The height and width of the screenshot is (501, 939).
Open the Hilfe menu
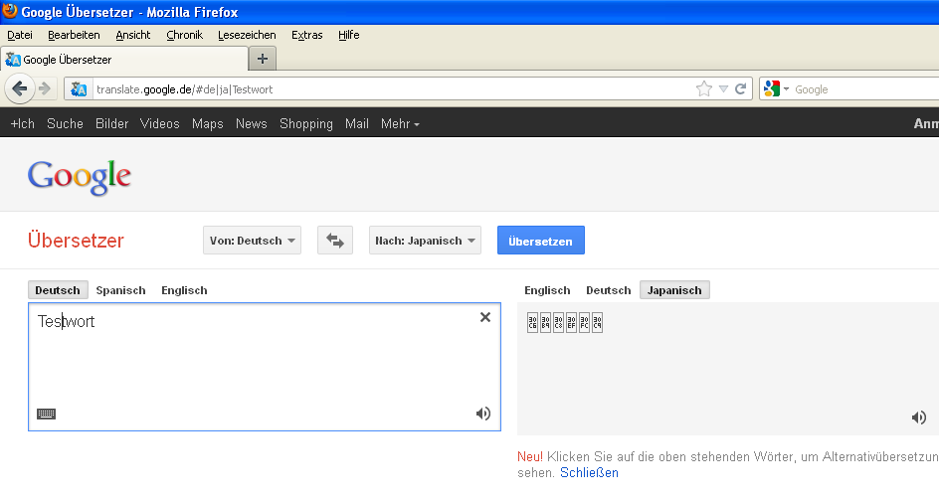pos(348,35)
